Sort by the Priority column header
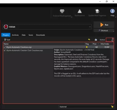This screenshot has height=110, width=117. (96, 44)
